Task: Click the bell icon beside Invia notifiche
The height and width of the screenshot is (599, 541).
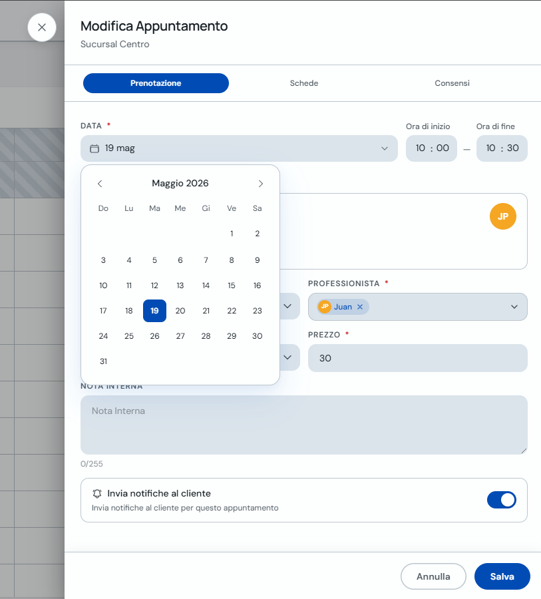Action: click(97, 494)
